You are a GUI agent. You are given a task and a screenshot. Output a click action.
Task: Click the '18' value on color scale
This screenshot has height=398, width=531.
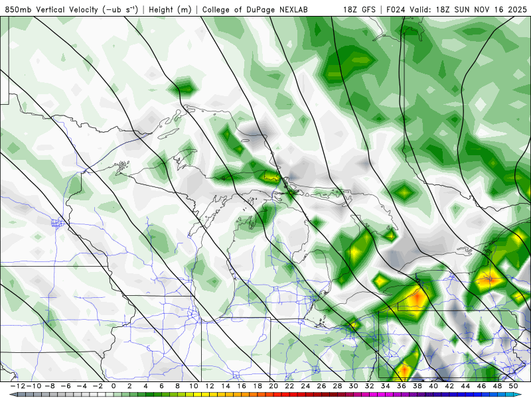click(258, 386)
